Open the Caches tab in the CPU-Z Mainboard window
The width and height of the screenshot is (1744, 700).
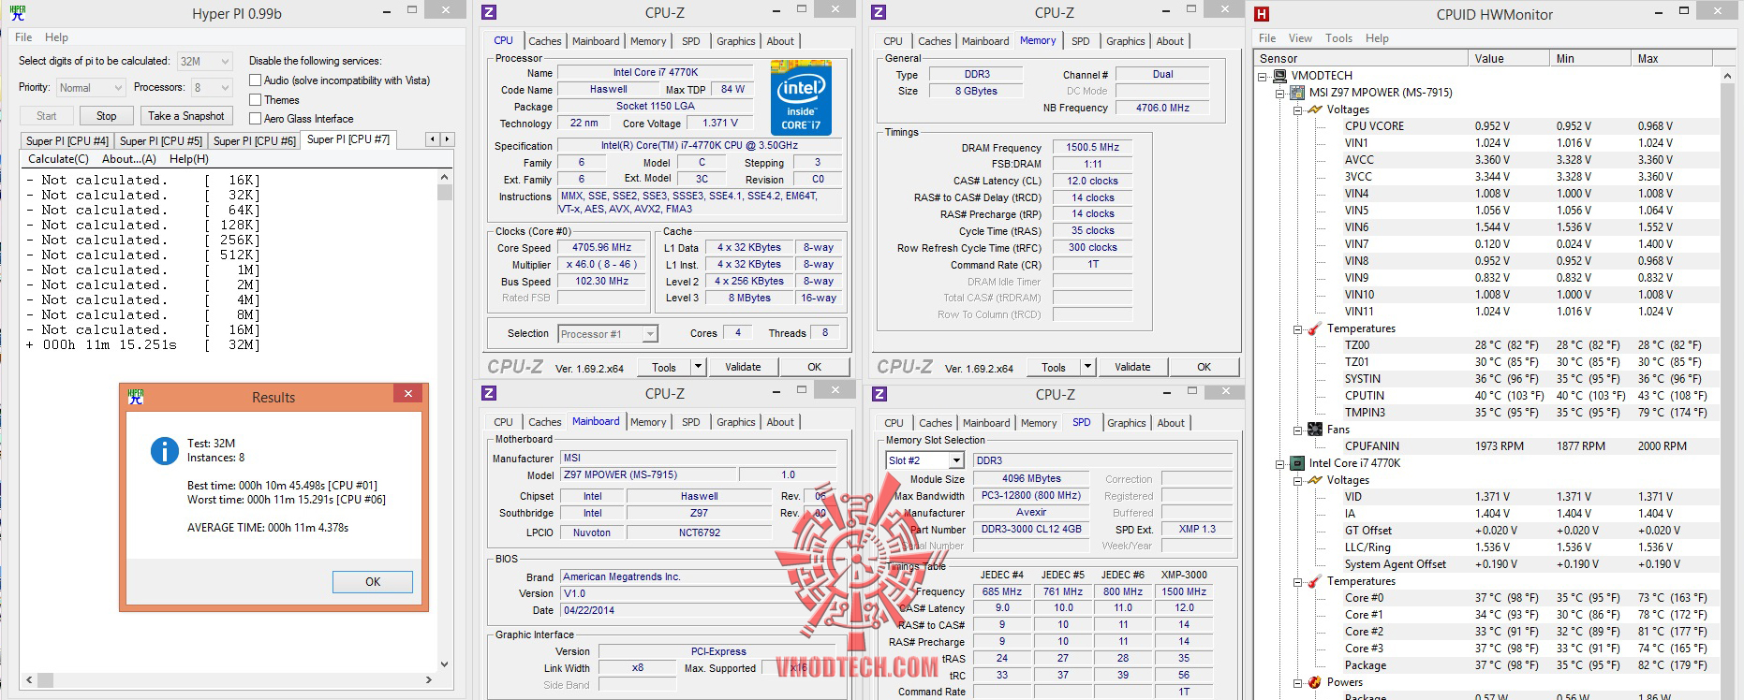click(545, 422)
